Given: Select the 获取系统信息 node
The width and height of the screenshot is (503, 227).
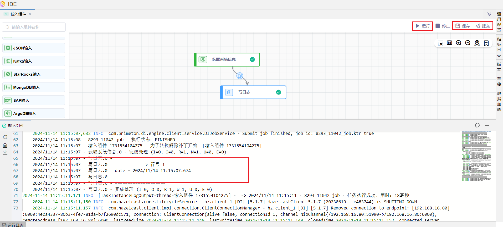Looking at the screenshot, I should pos(227,60).
